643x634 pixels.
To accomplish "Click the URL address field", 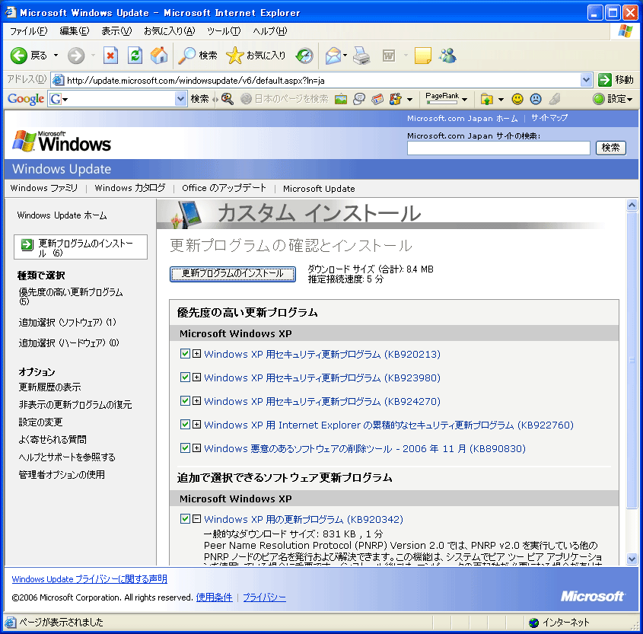I will click(x=323, y=81).
